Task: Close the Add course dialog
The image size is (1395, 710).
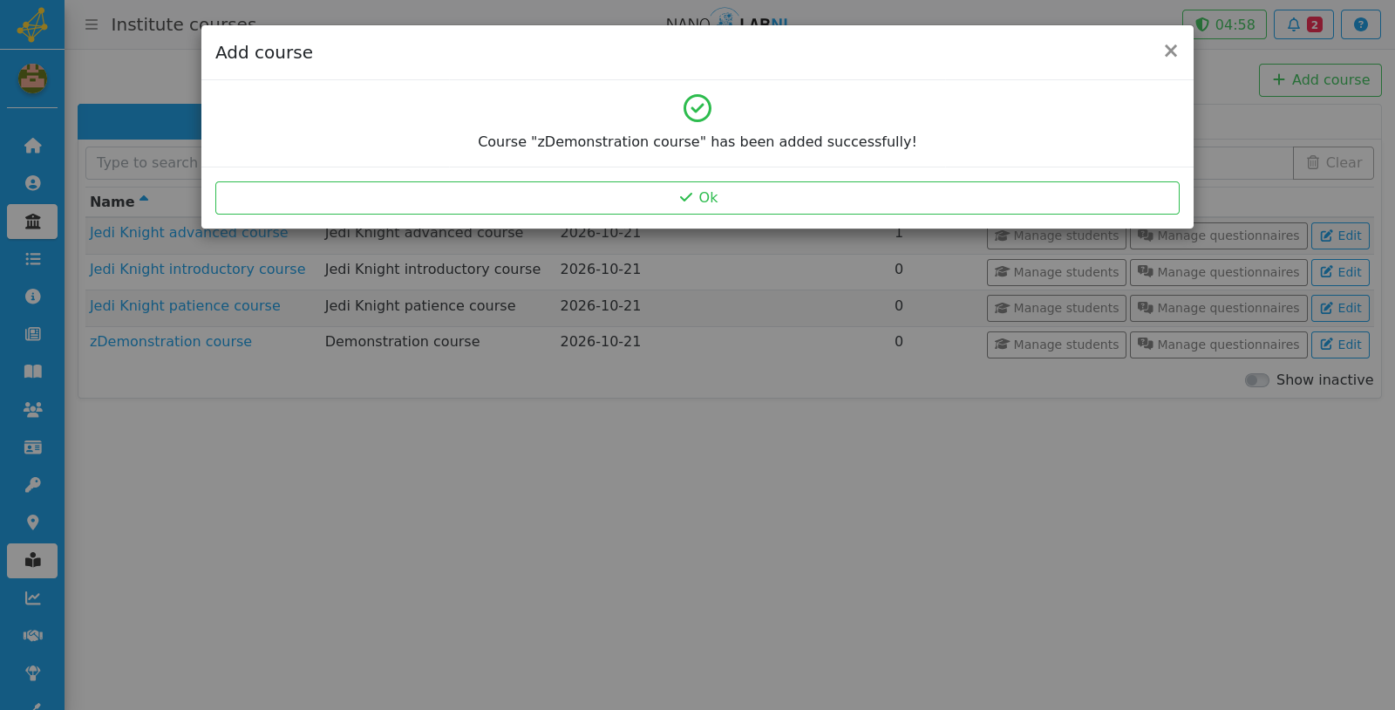Action: click(1171, 51)
